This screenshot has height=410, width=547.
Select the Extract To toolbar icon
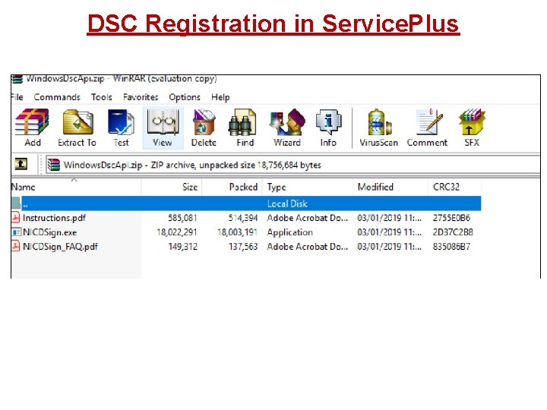coord(77,128)
